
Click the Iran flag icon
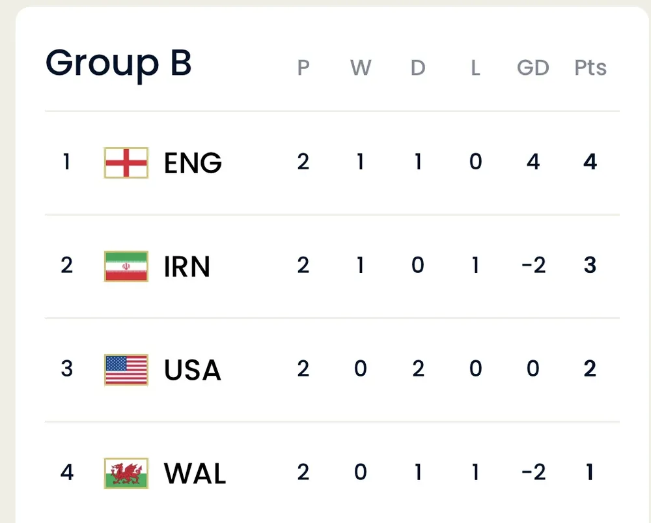click(x=126, y=266)
